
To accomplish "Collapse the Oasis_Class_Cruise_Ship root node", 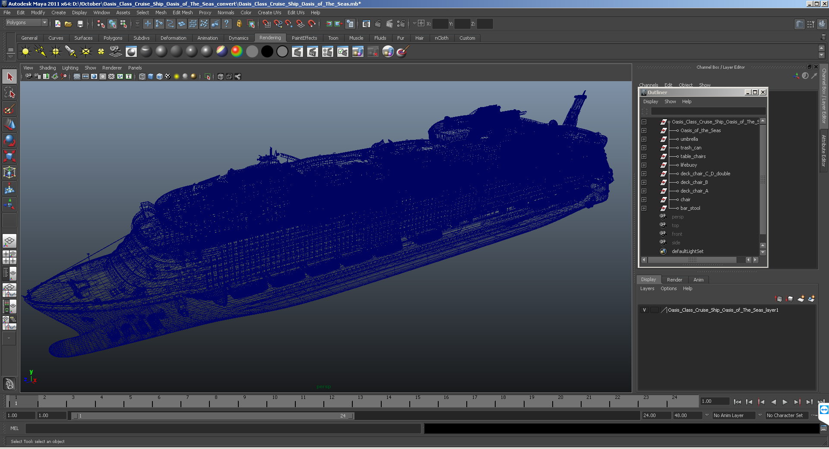I will [644, 122].
